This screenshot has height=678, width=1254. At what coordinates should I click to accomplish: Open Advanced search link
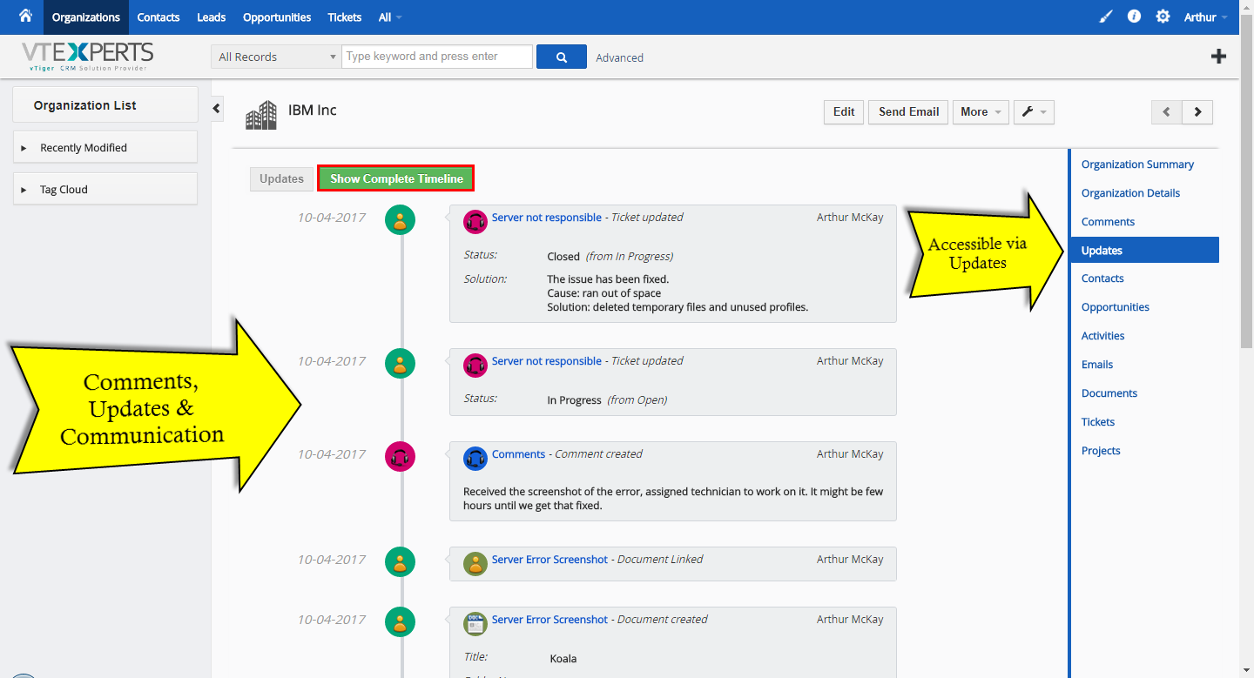pyautogui.click(x=619, y=57)
